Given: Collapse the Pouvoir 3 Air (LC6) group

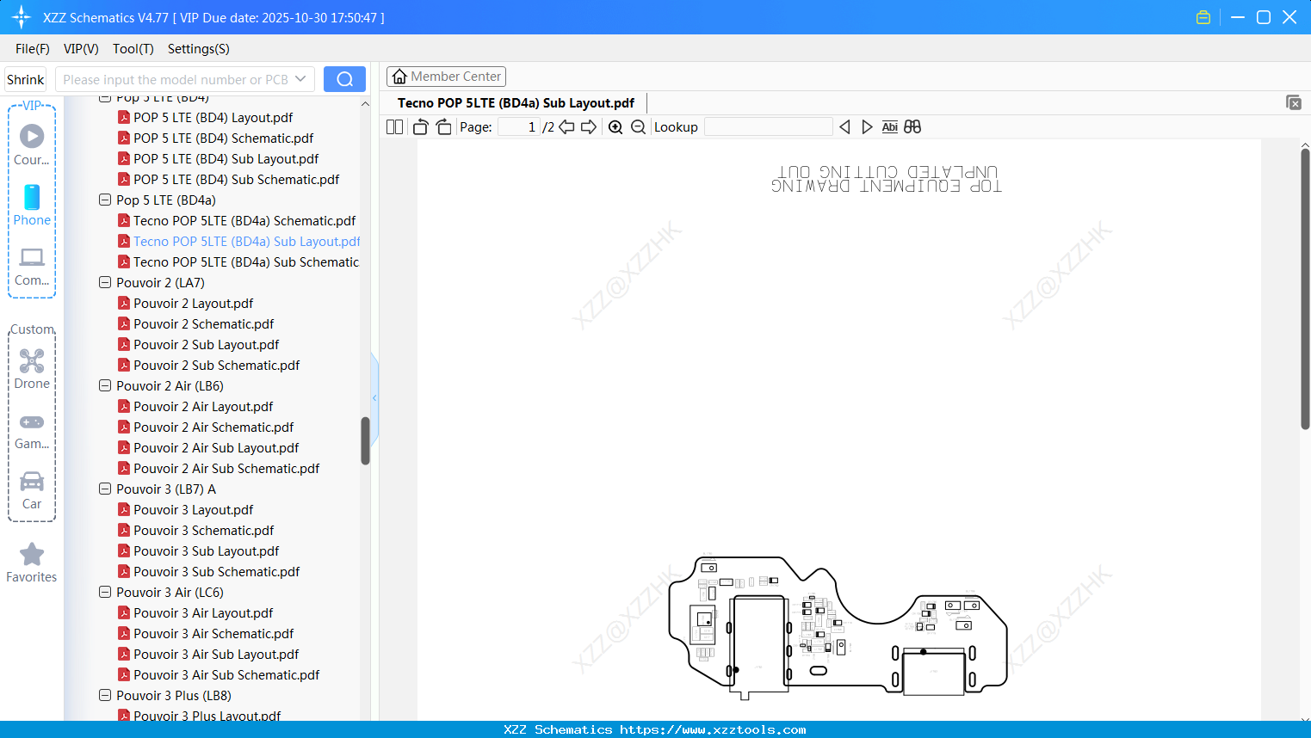Looking at the screenshot, I should click(104, 592).
